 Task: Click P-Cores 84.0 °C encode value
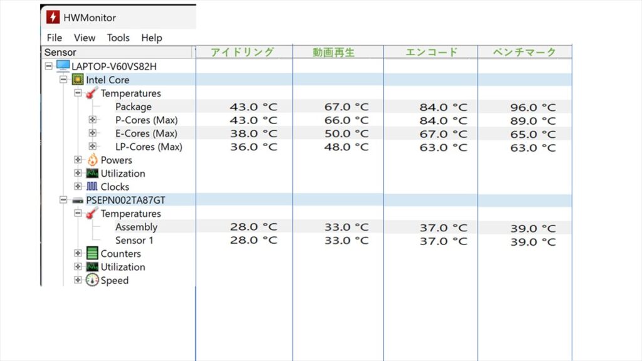[443, 121]
